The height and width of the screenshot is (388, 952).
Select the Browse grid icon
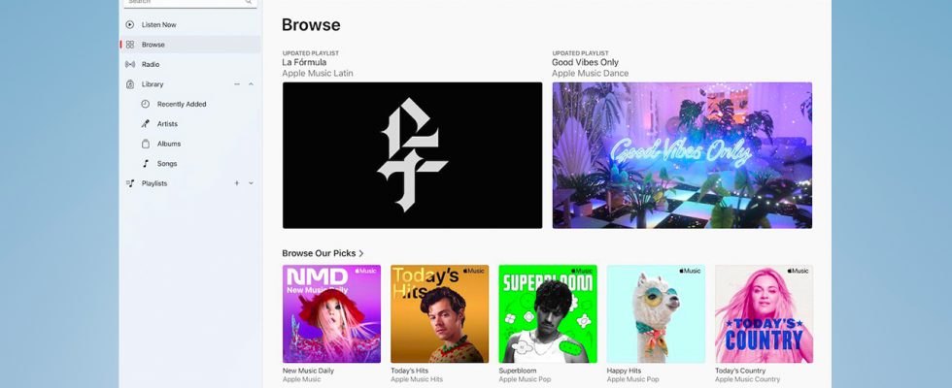pos(130,45)
